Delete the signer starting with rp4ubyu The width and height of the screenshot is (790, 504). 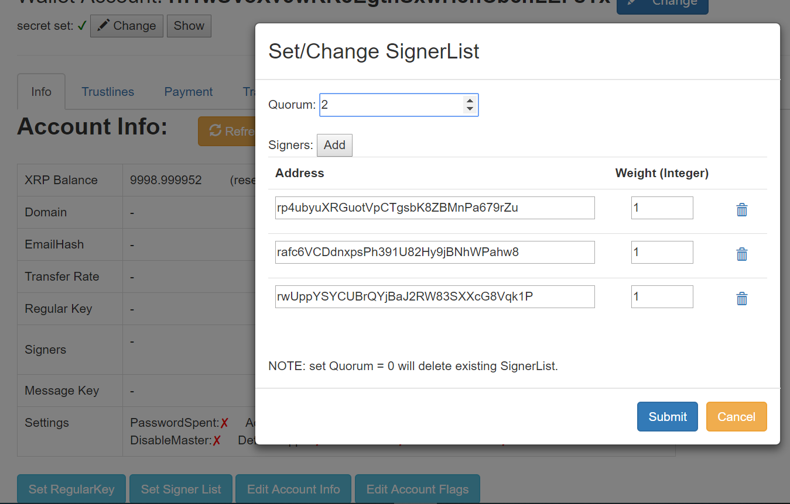[x=741, y=209]
